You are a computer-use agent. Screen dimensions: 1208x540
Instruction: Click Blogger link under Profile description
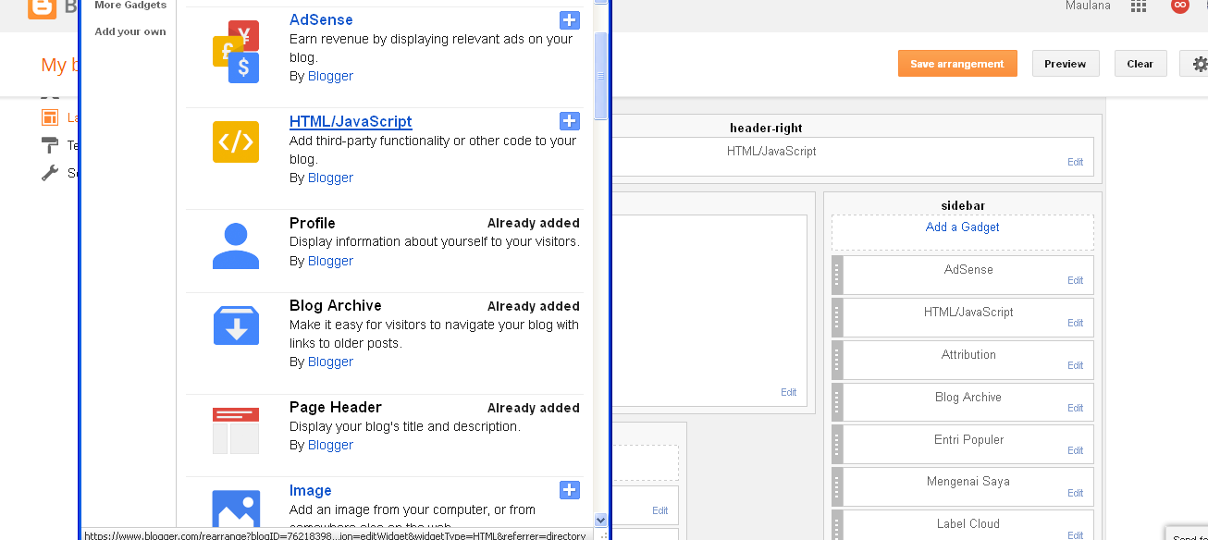click(330, 261)
